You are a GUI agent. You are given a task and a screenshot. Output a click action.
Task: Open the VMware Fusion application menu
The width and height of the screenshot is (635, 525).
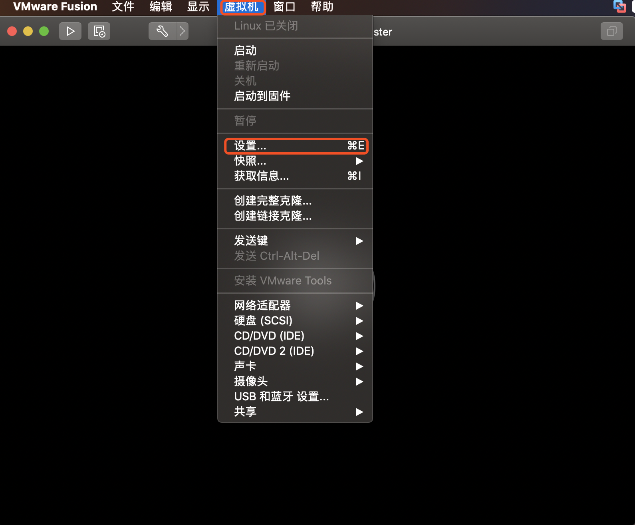point(55,7)
